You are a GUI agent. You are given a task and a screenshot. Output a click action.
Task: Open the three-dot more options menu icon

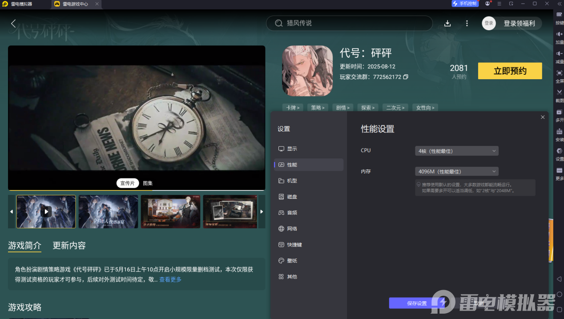click(466, 23)
